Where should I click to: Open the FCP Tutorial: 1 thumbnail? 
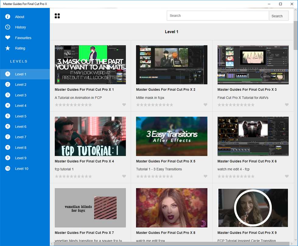click(x=90, y=136)
